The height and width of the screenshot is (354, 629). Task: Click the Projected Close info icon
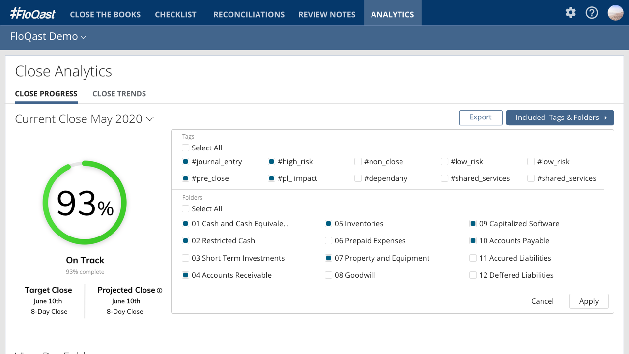coord(159,291)
